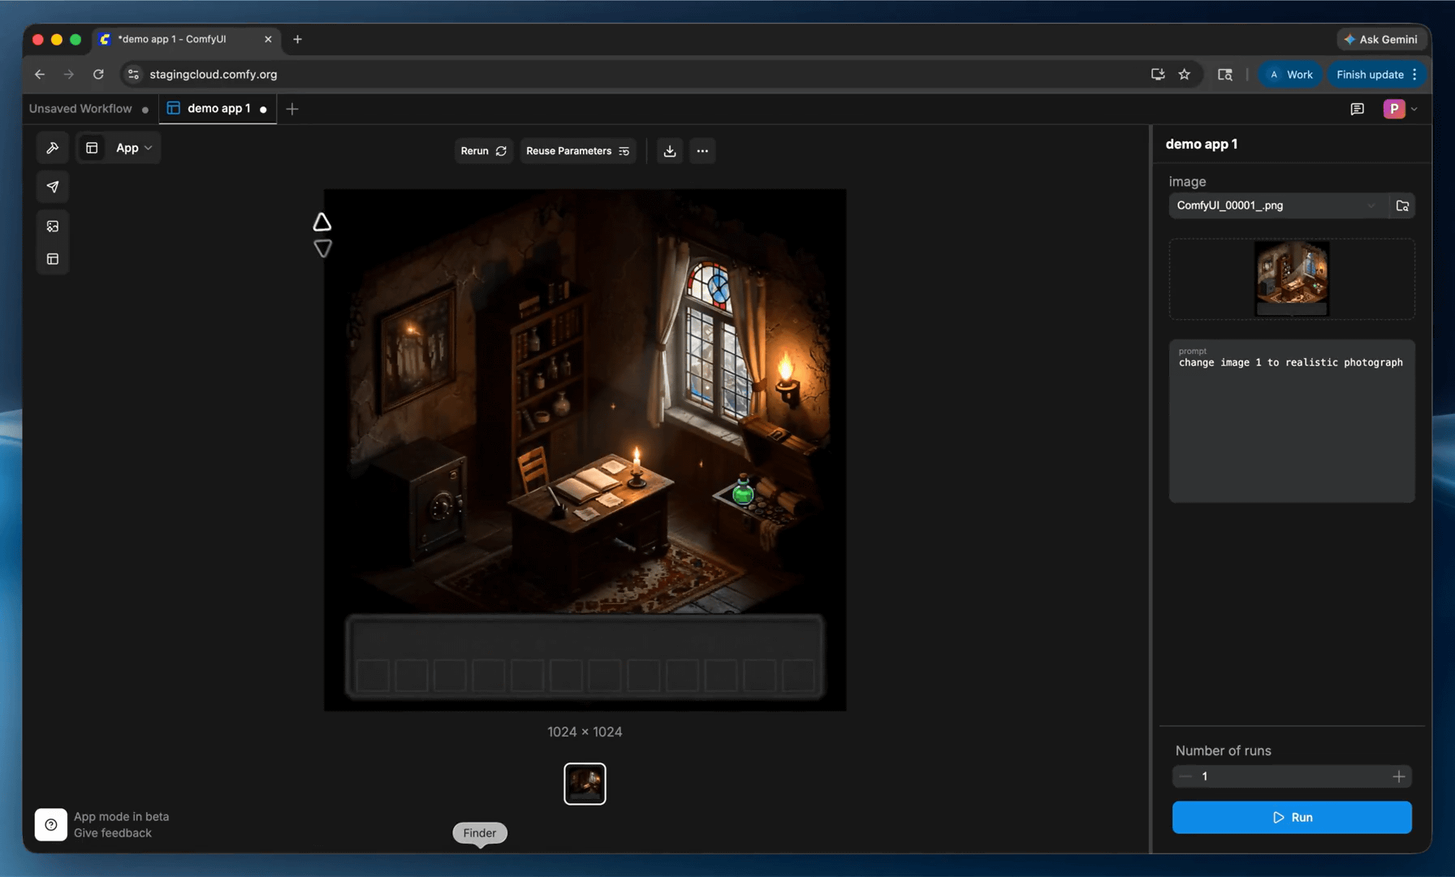The height and width of the screenshot is (877, 1455).
Task: Switch to the Unsaved Workflow tab
Action: [x=80, y=108]
